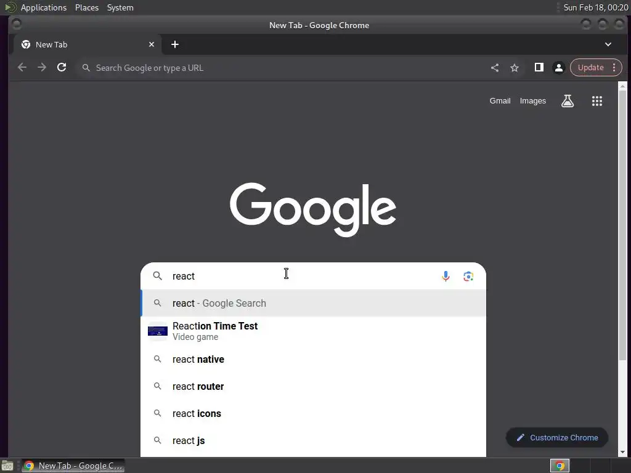Click the browser Forward arrow
The height and width of the screenshot is (473, 631).
coord(42,68)
